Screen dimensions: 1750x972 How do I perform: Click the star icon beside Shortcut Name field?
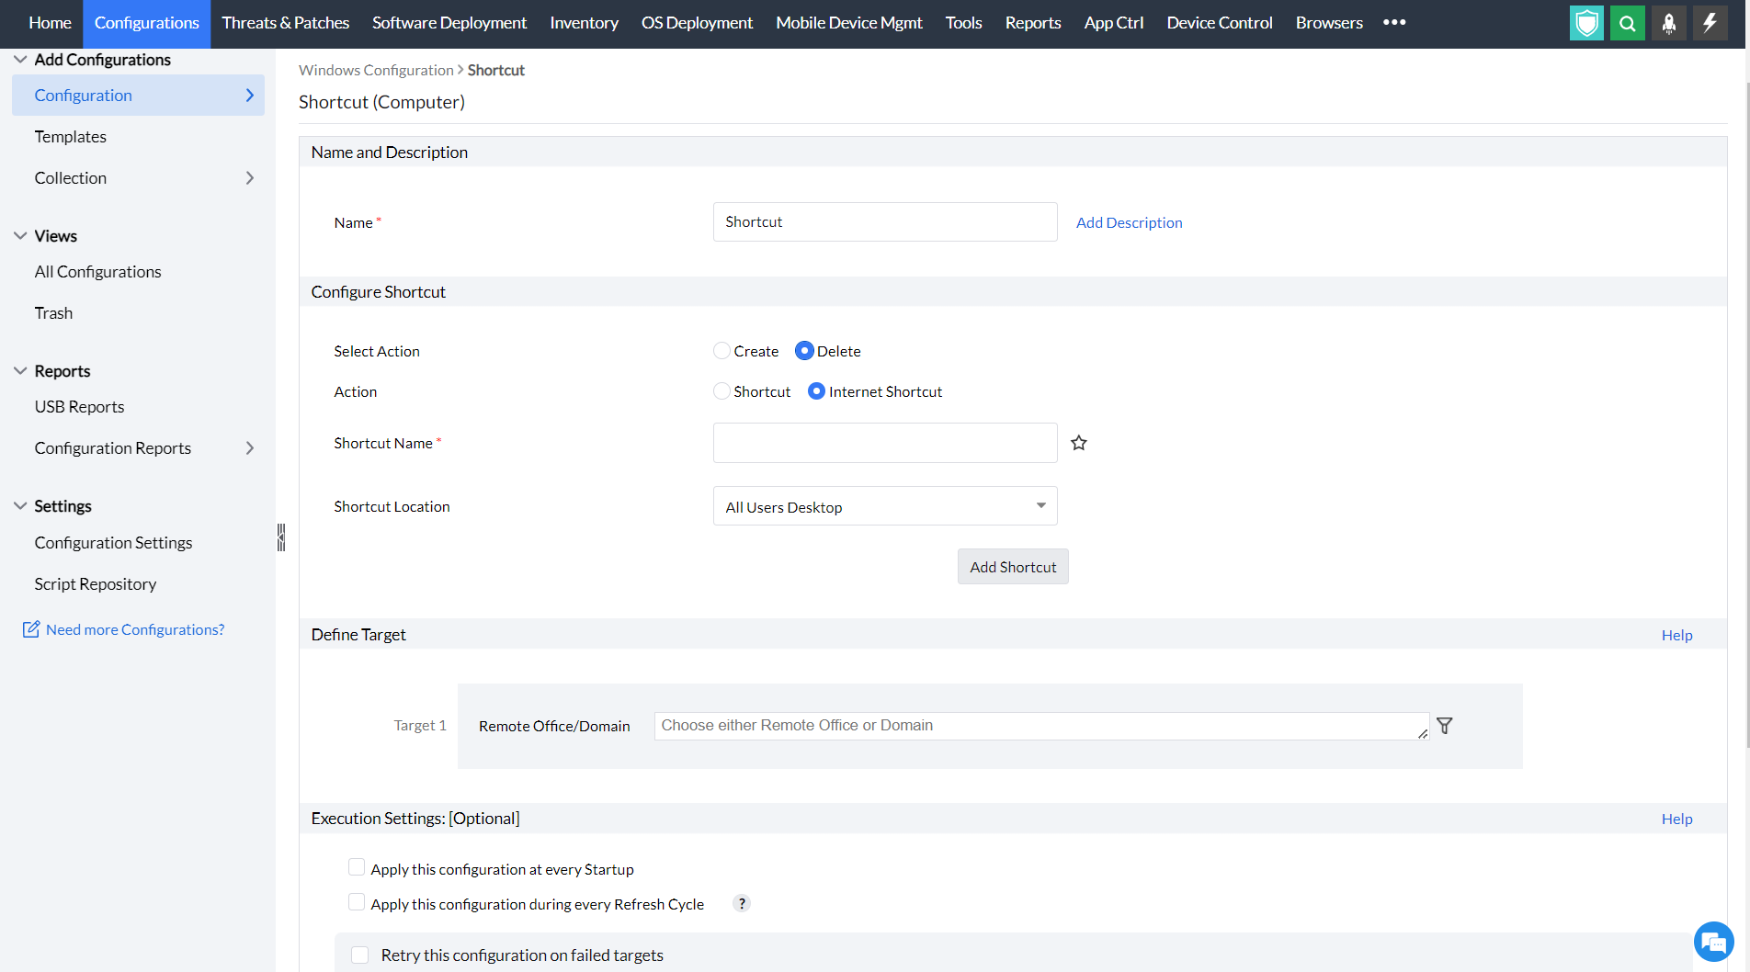coord(1078,442)
